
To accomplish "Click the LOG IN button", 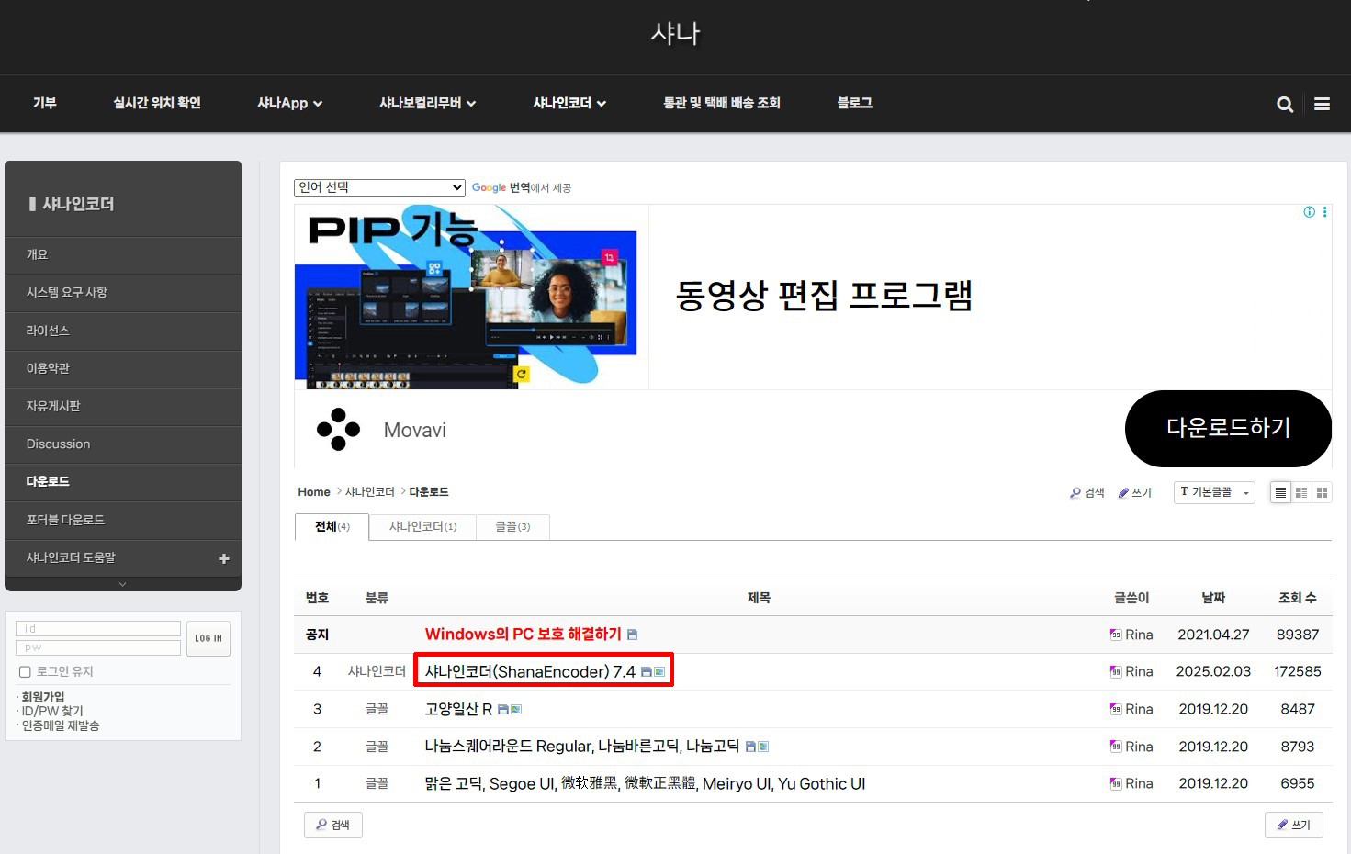I will click(208, 638).
